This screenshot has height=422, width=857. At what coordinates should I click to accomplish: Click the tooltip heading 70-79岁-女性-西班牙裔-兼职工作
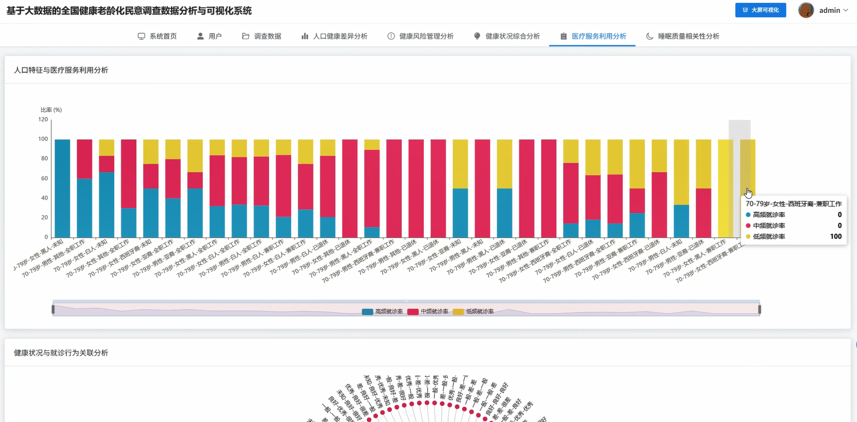[794, 204]
